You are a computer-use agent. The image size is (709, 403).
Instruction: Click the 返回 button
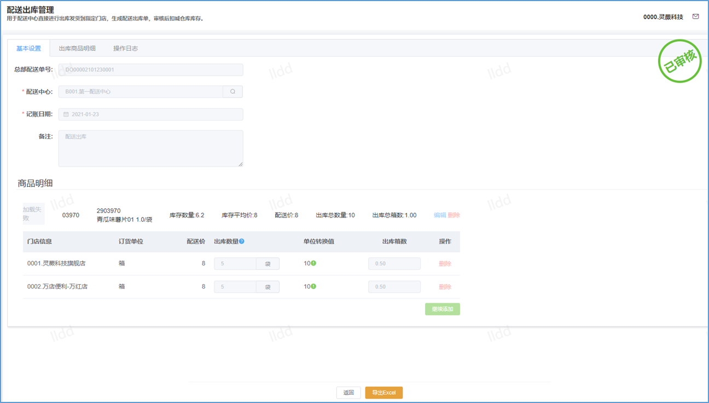(348, 393)
